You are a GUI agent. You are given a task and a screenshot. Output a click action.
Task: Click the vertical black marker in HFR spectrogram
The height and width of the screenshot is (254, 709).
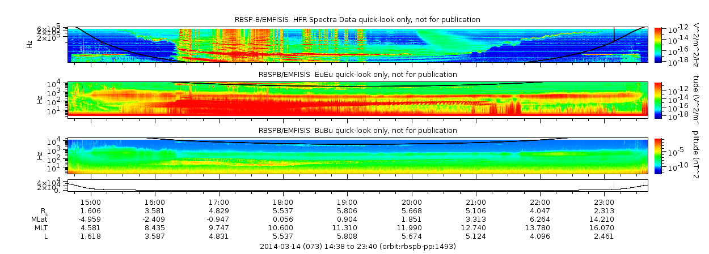[614, 34]
